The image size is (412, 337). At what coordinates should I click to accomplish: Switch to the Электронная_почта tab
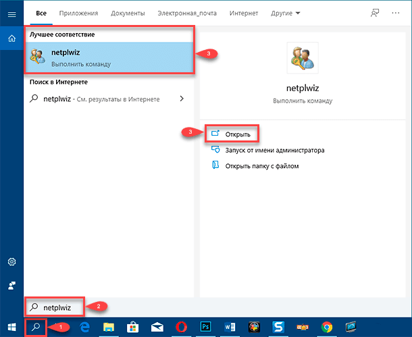(187, 13)
